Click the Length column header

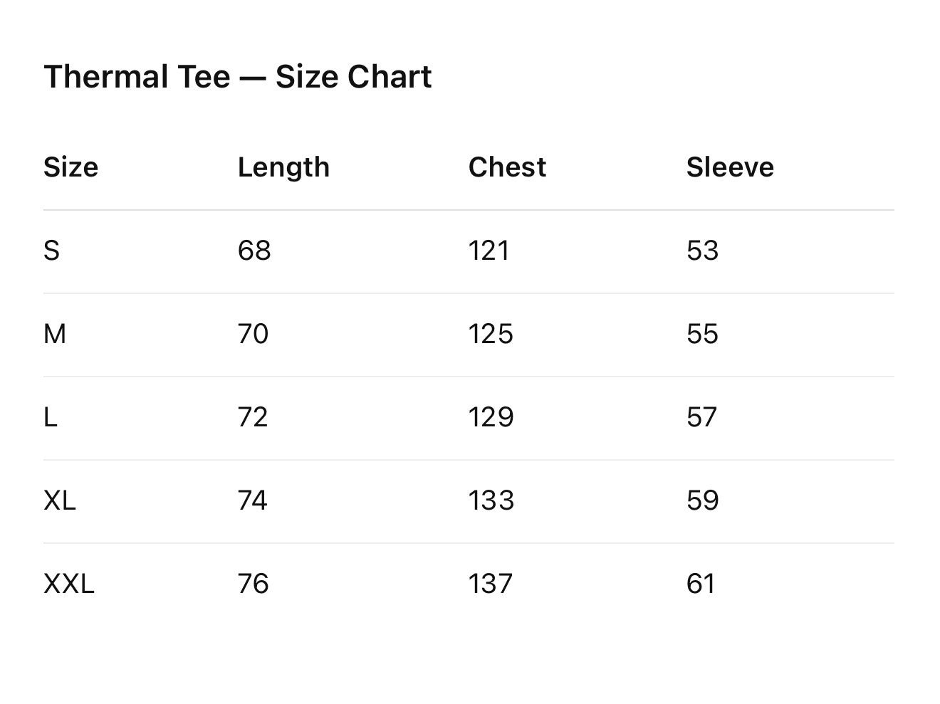coord(283,167)
